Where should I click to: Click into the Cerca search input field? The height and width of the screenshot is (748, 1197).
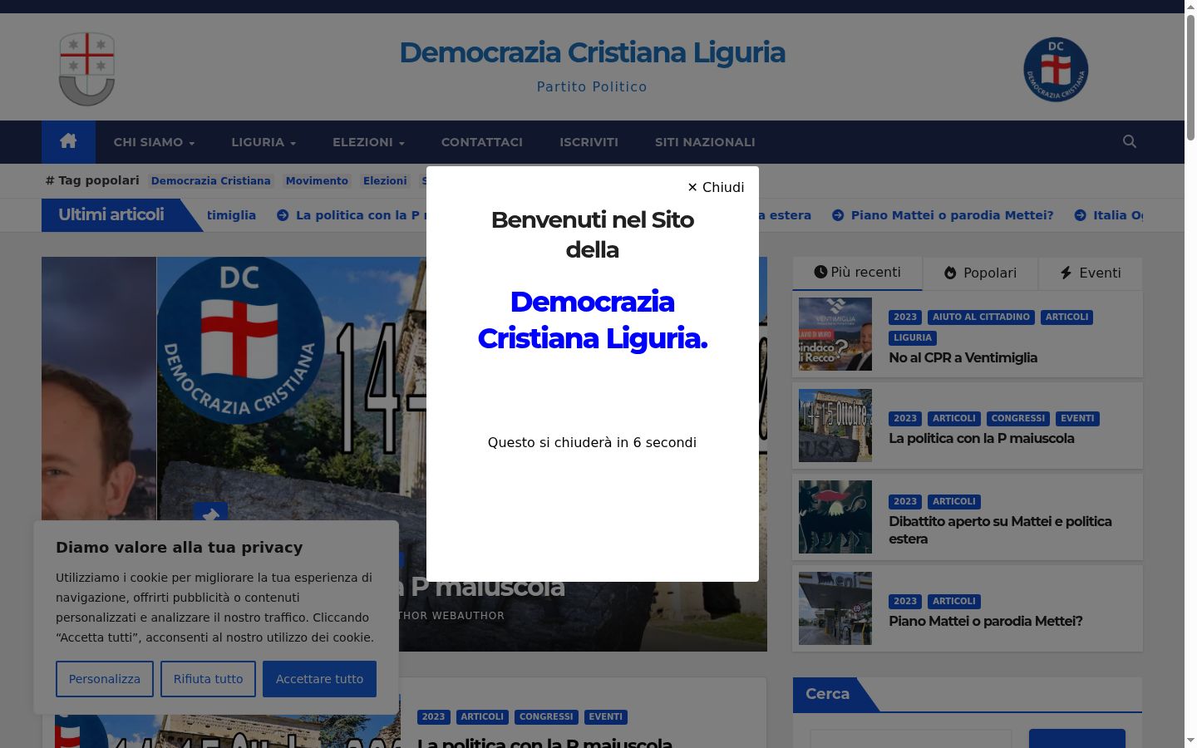(x=911, y=739)
